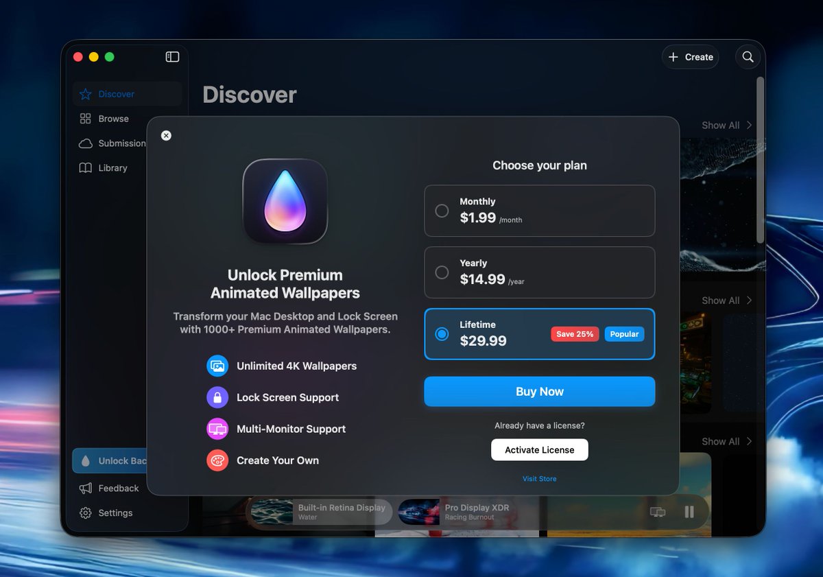This screenshot has height=577, width=823.
Task: Select the Monthly plan radio button
Action: click(442, 211)
